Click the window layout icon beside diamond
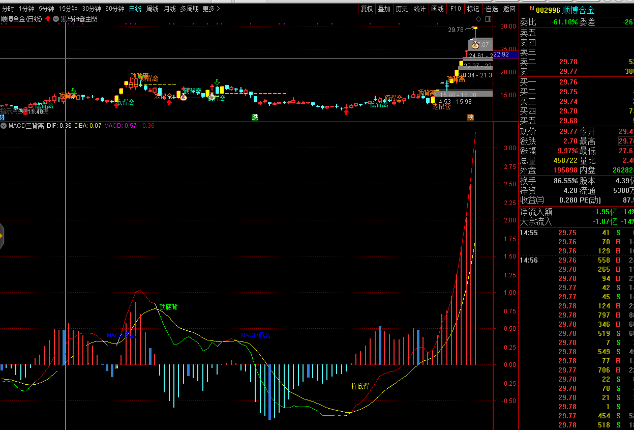 point(488,19)
